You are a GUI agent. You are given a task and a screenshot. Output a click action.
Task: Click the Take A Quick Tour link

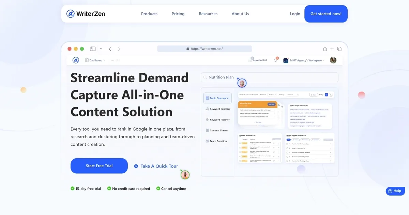[x=156, y=166]
